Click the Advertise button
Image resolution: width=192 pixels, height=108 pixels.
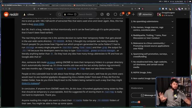[x=145, y=14]
